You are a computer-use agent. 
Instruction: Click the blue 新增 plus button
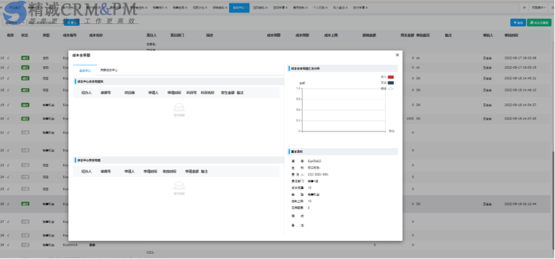pyautogui.click(x=518, y=23)
